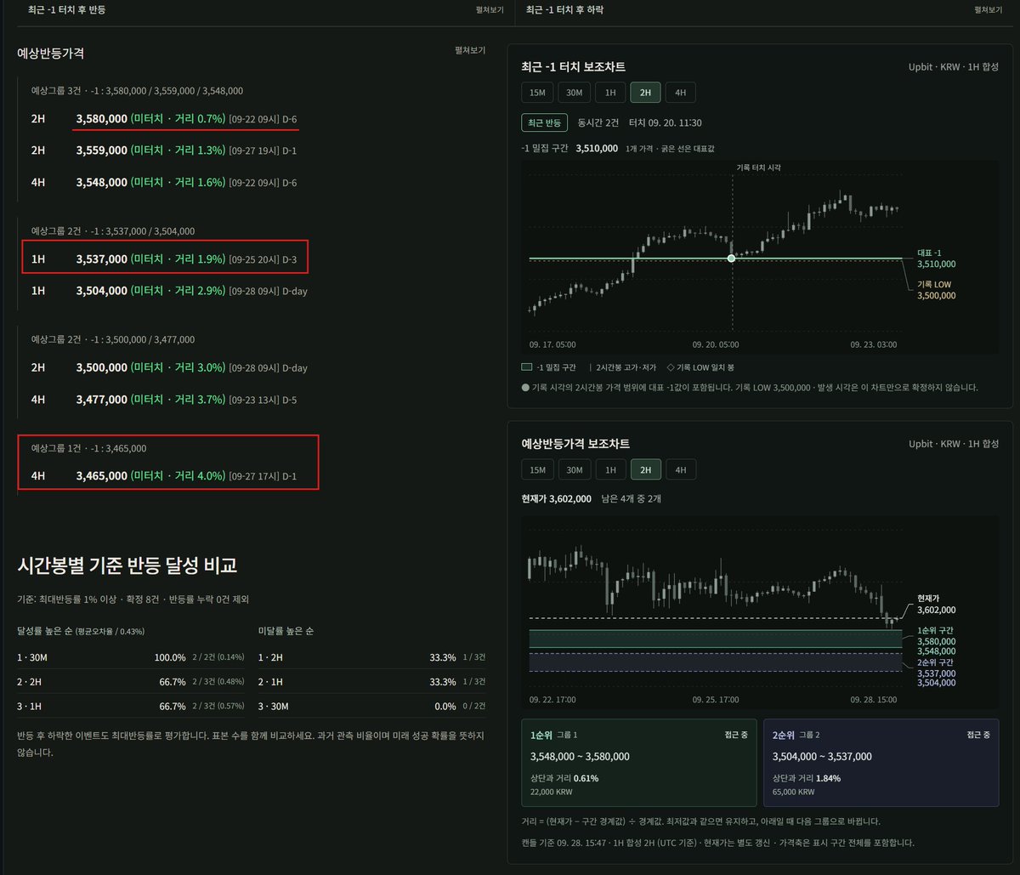Click the 4H 3,548,000 price row
The height and width of the screenshot is (875, 1020).
click(x=163, y=182)
